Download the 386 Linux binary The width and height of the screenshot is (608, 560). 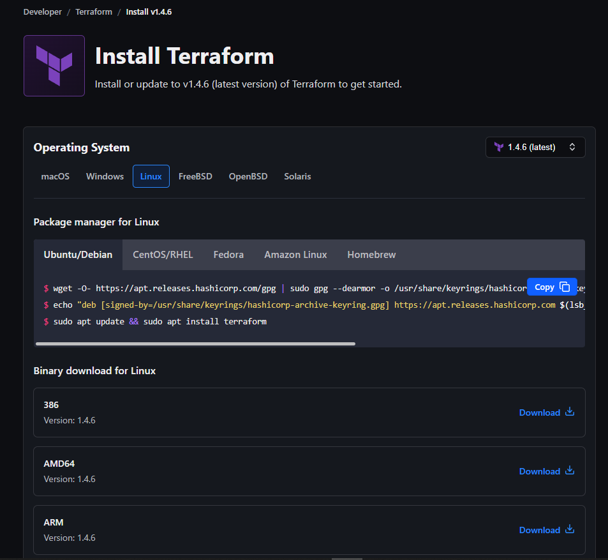coord(546,412)
